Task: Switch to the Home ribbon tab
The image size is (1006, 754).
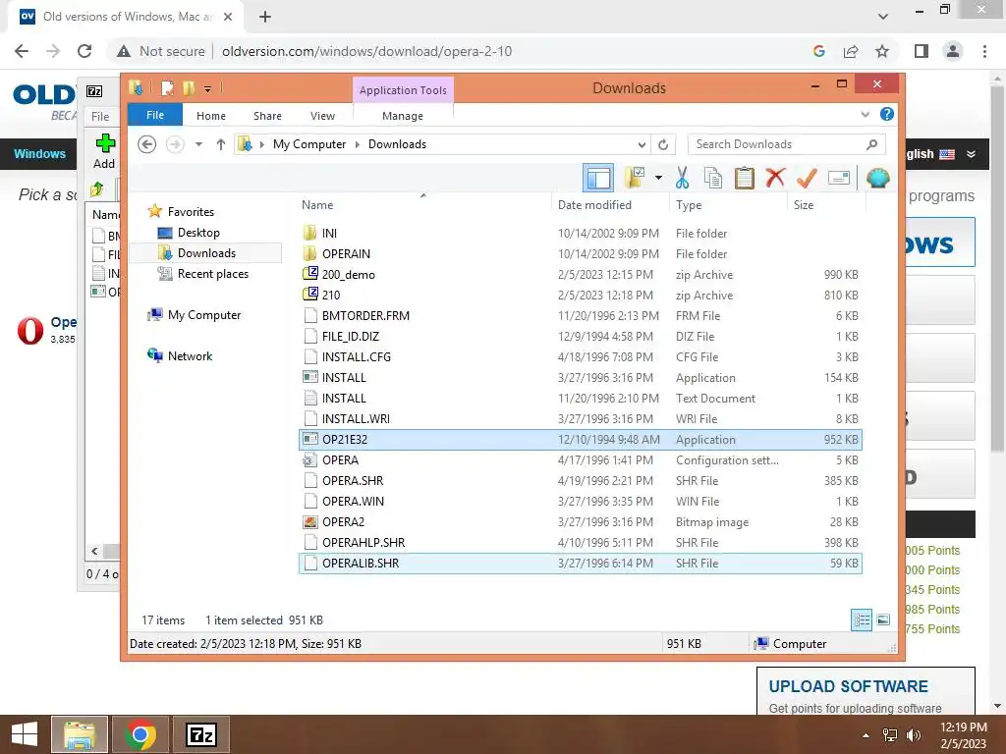Action: point(211,116)
